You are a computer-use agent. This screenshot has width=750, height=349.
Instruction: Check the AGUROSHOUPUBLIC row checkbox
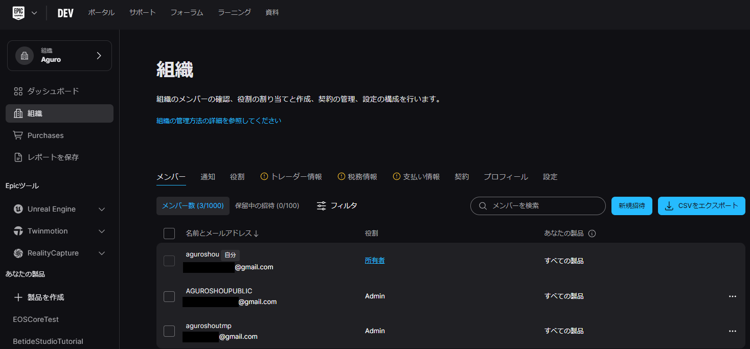[x=169, y=296]
